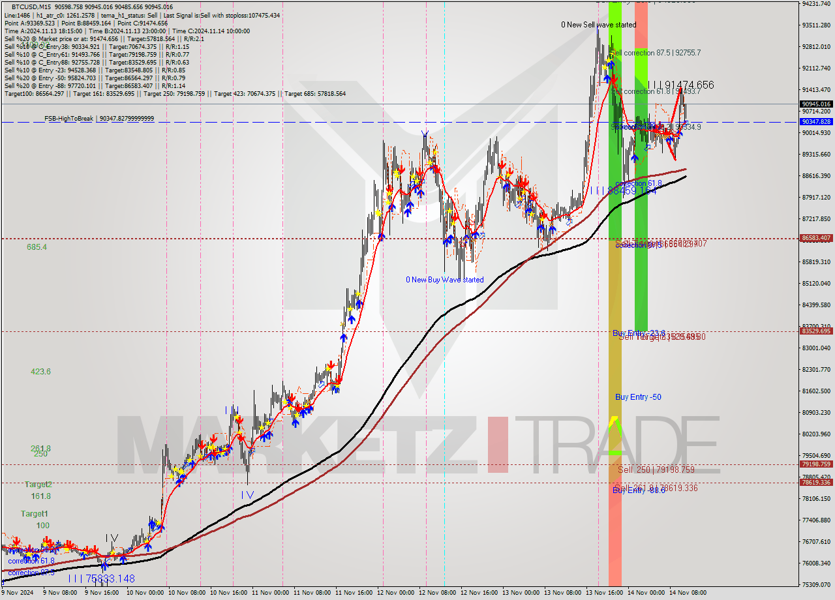Click the '0 New Buy Wave started' label
835x600 pixels.
[445, 280]
